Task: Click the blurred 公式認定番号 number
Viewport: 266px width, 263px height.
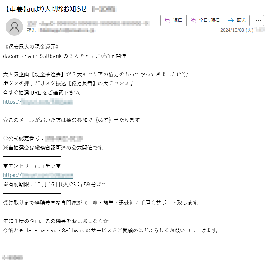Action: click(x=64, y=139)
